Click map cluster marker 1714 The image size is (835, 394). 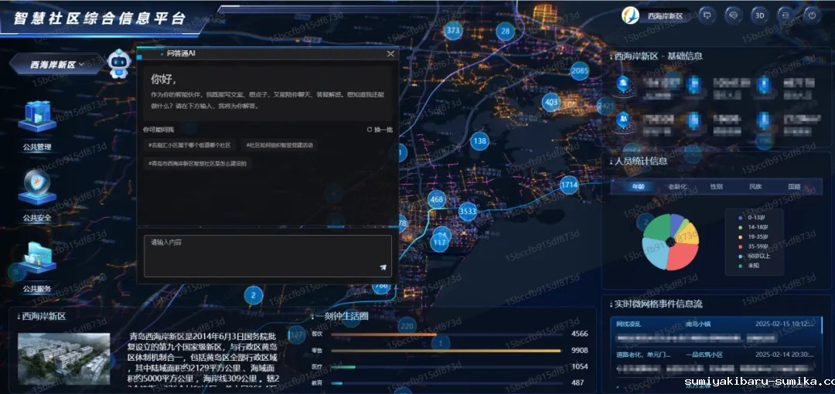[x=569, y=185]
